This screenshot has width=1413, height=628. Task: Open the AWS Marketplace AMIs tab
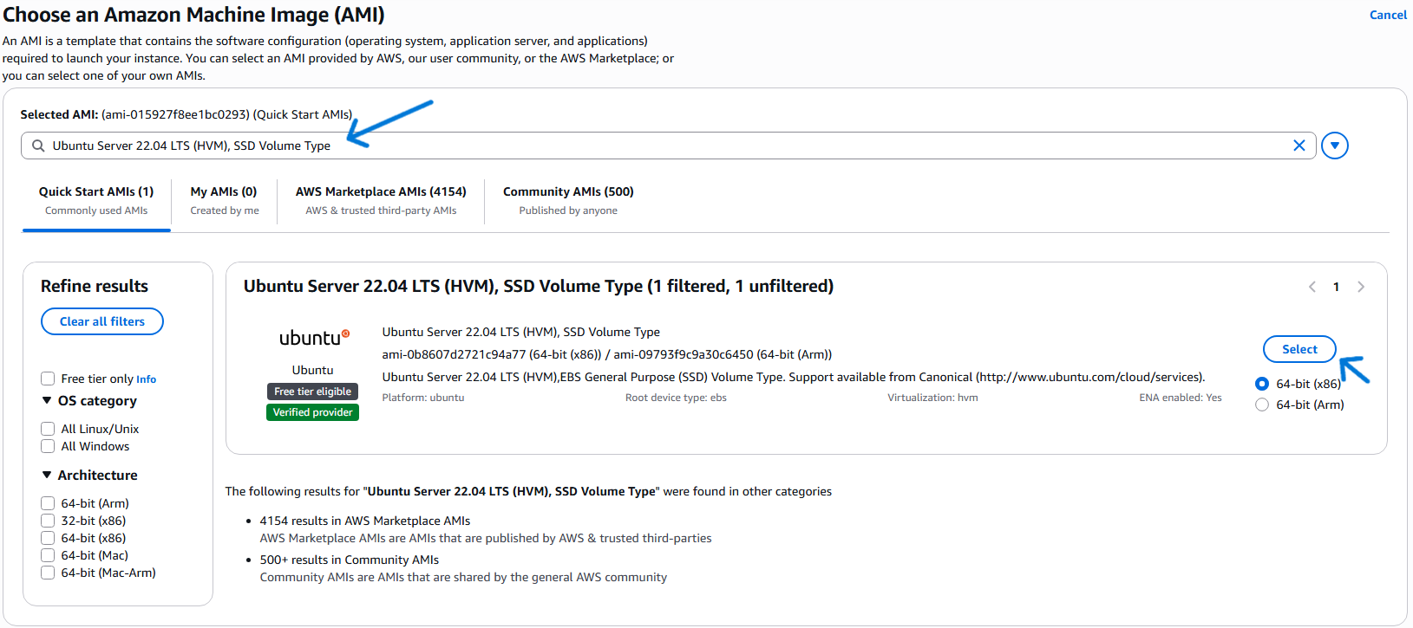pos(381,200)
